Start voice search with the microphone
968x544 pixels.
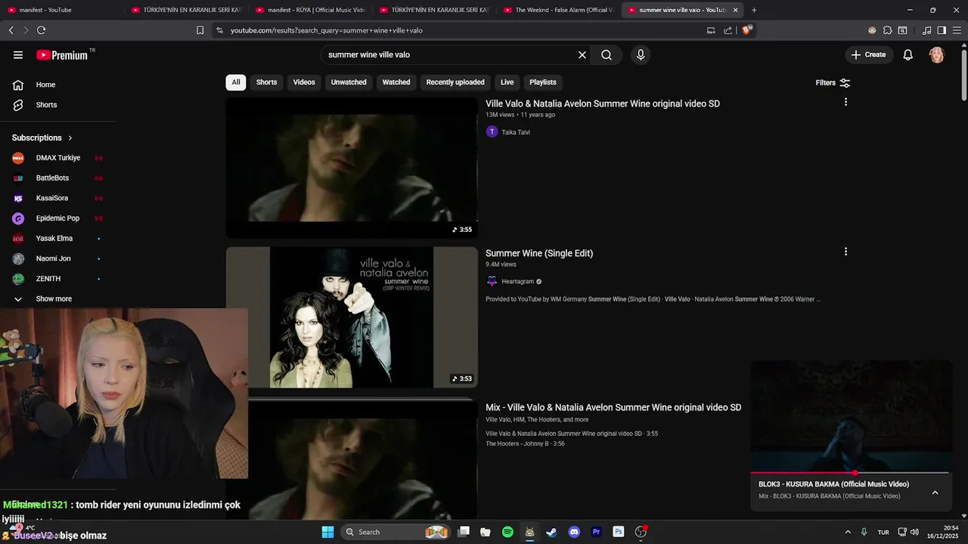[x=641, y=54]
